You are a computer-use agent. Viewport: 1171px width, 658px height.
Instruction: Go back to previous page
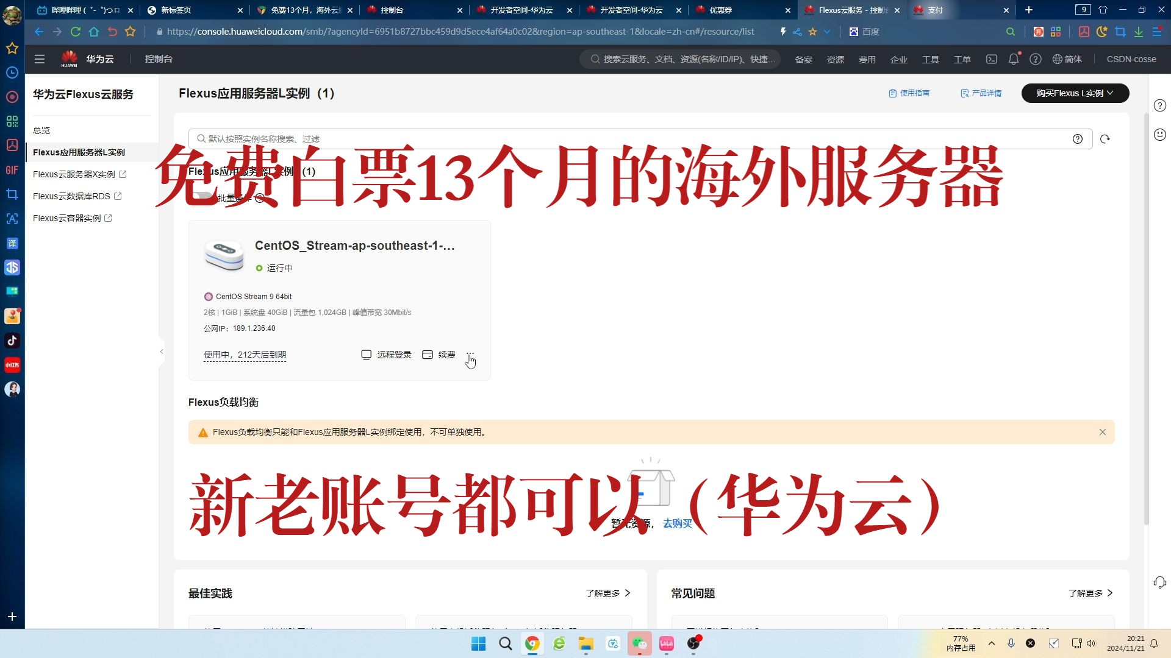[x=39, y=32]
